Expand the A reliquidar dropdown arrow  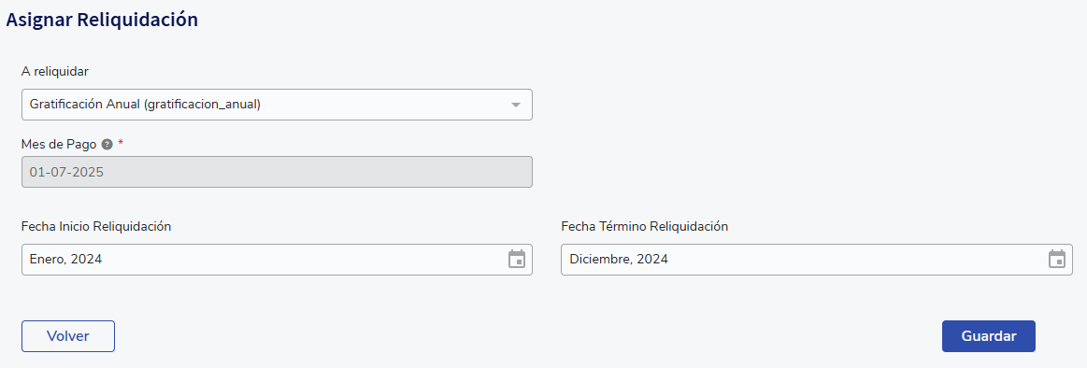pos(515,105)
